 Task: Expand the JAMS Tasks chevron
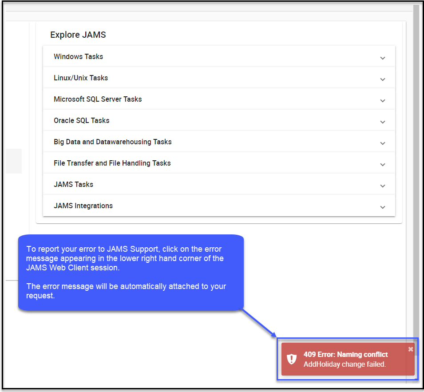382,186
